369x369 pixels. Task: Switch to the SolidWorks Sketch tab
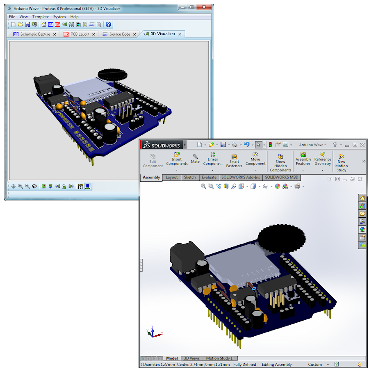(190, 178)
